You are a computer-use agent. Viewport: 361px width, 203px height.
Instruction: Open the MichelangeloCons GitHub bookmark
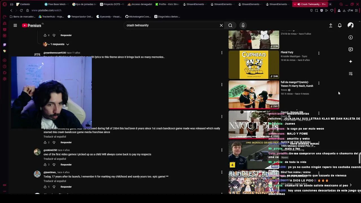tap(138, 17)
